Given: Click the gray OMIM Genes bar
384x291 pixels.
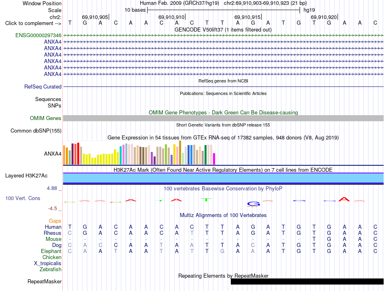Looking at the screenshot, I should (223, 118).
